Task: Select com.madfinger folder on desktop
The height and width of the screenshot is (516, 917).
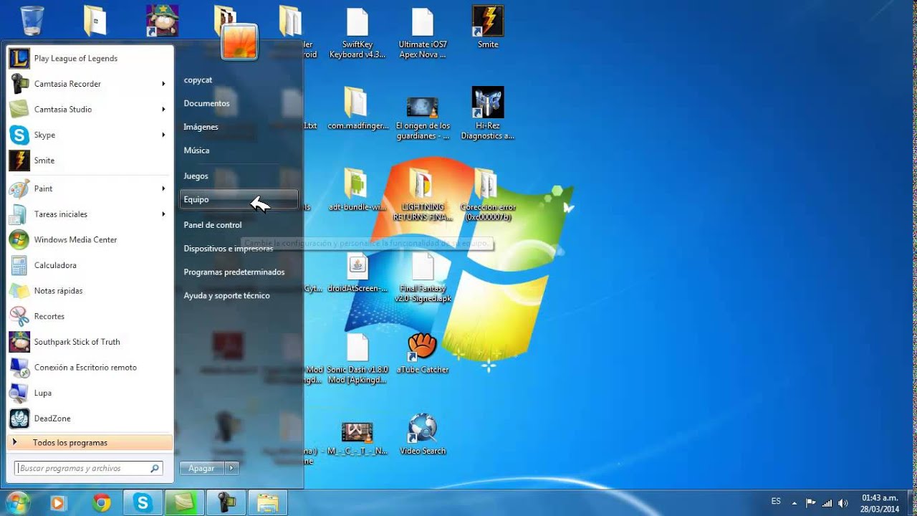Action: [356, 109]
